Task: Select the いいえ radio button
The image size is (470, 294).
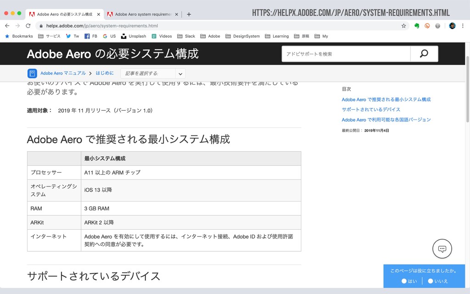Action: click(x=431, y=281)
